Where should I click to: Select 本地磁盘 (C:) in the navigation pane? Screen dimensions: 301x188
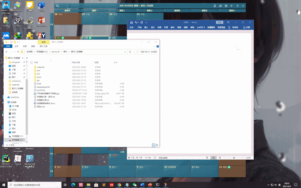click(17, 136)
